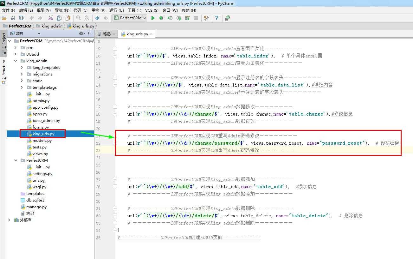Screen dimensions: 413x259
Task: Click the Save All toolbar icon
Action: tap(13, 18)
